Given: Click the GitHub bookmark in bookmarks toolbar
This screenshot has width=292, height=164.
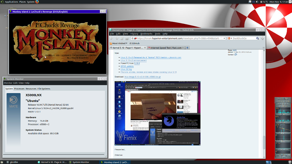Looking at the screenshot, I should tap(134, 43).
